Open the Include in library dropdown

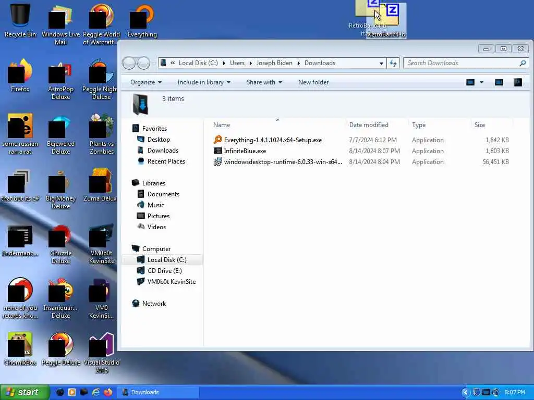point(204,82)
